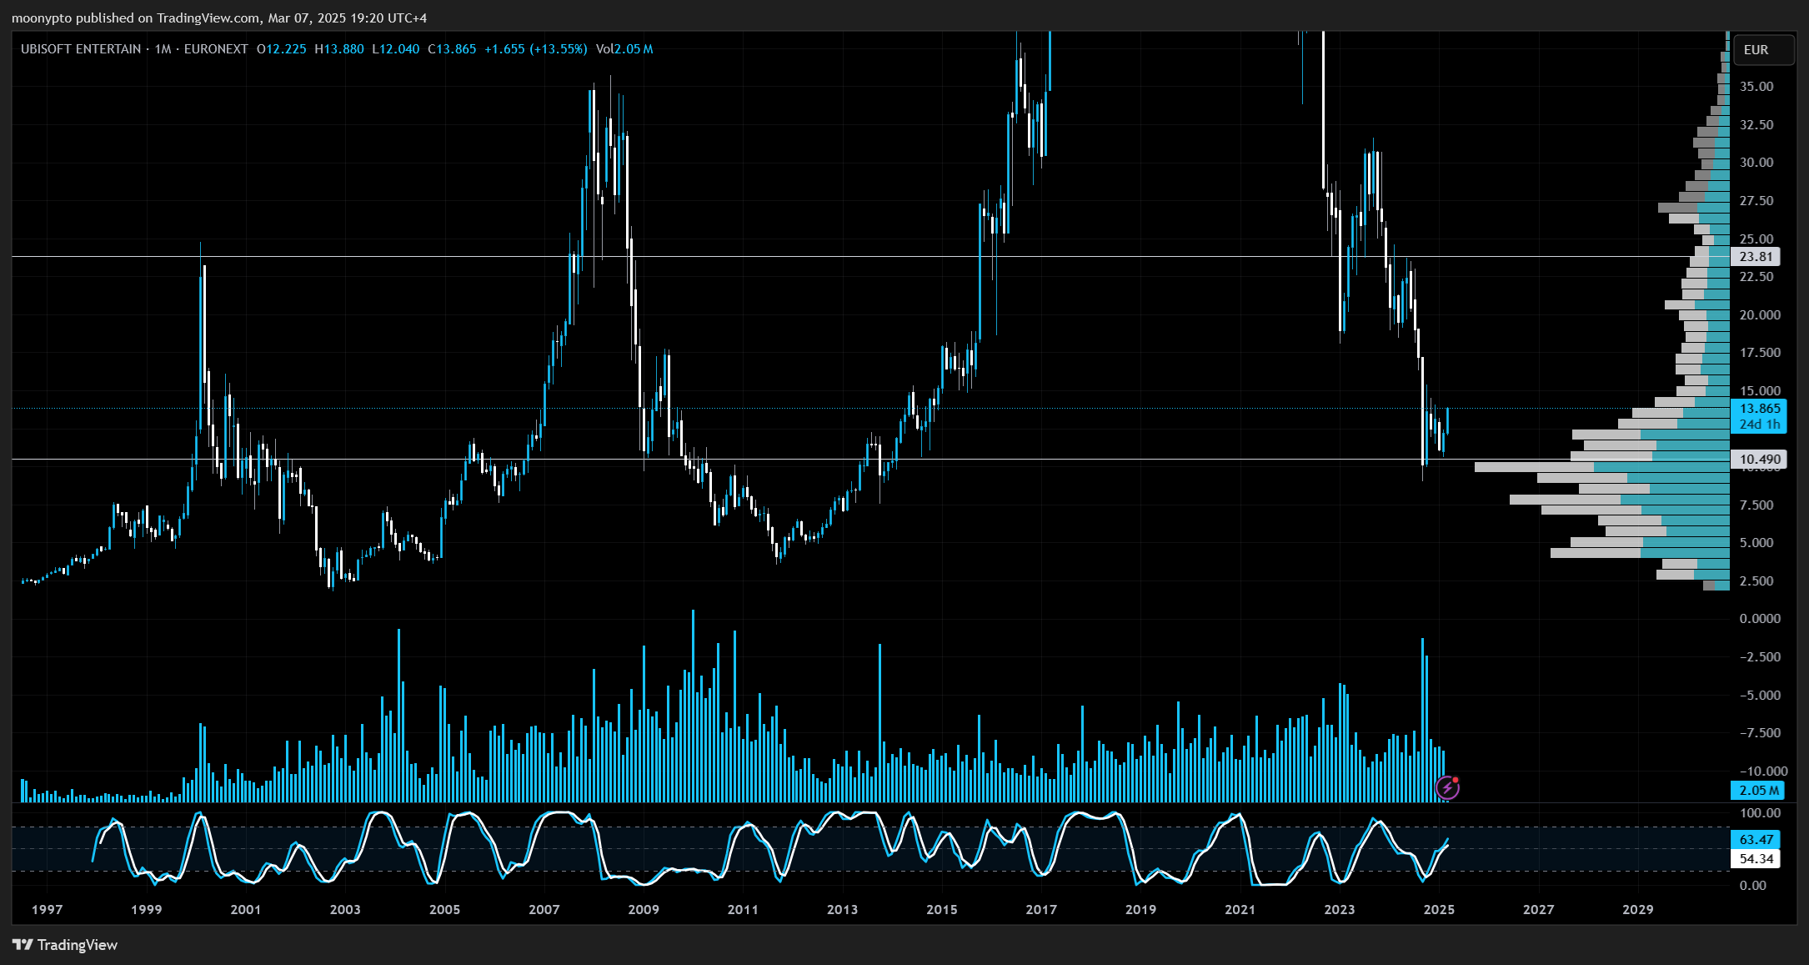This screenshot has width=1809, height=965.
Task: Click the Vol 2.05 M legend label
Action: [x=624, y=49]
